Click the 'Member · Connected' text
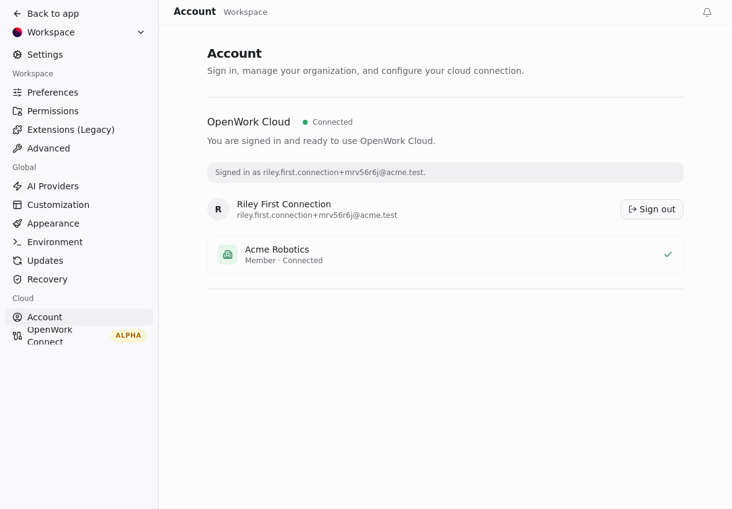Screen dimensions: 732x509 coord(284,261)
